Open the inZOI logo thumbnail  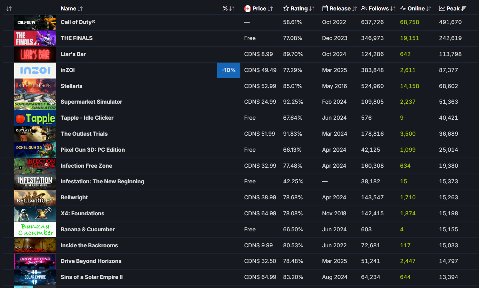click(35, 70)
